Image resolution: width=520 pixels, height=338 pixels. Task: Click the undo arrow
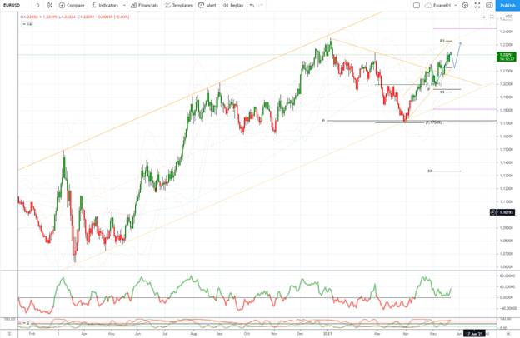pyautogui.click(x=252, y=5)
